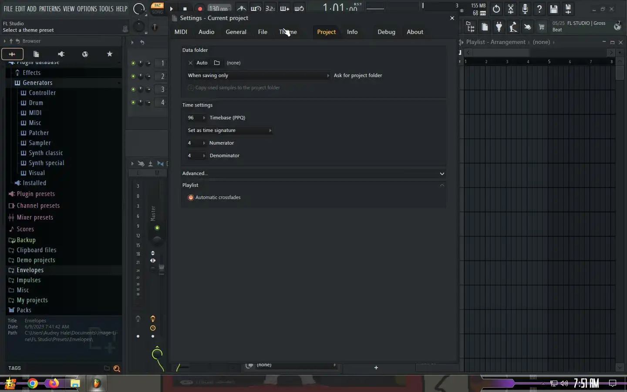Click the 130 BPM tempo display
Screen dimensions: 627x392
tap(219, 9)
